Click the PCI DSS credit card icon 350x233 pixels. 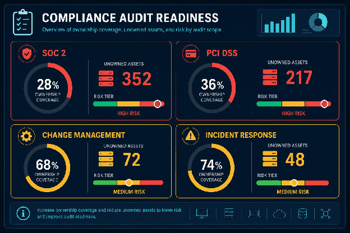click(x=191, y=54)
